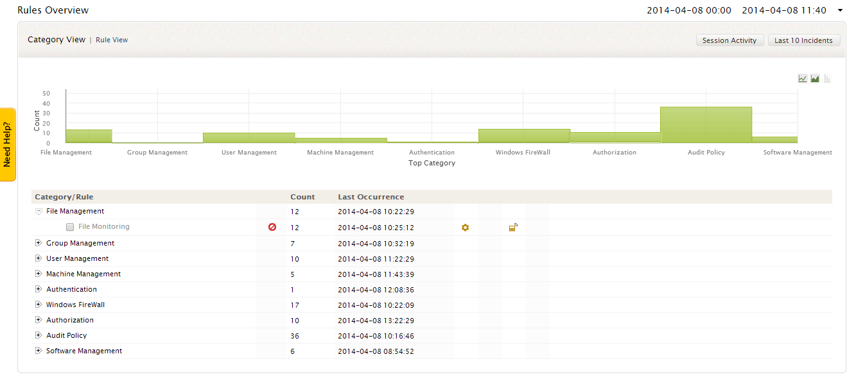Select the Authorization row label

pos(70,320)
